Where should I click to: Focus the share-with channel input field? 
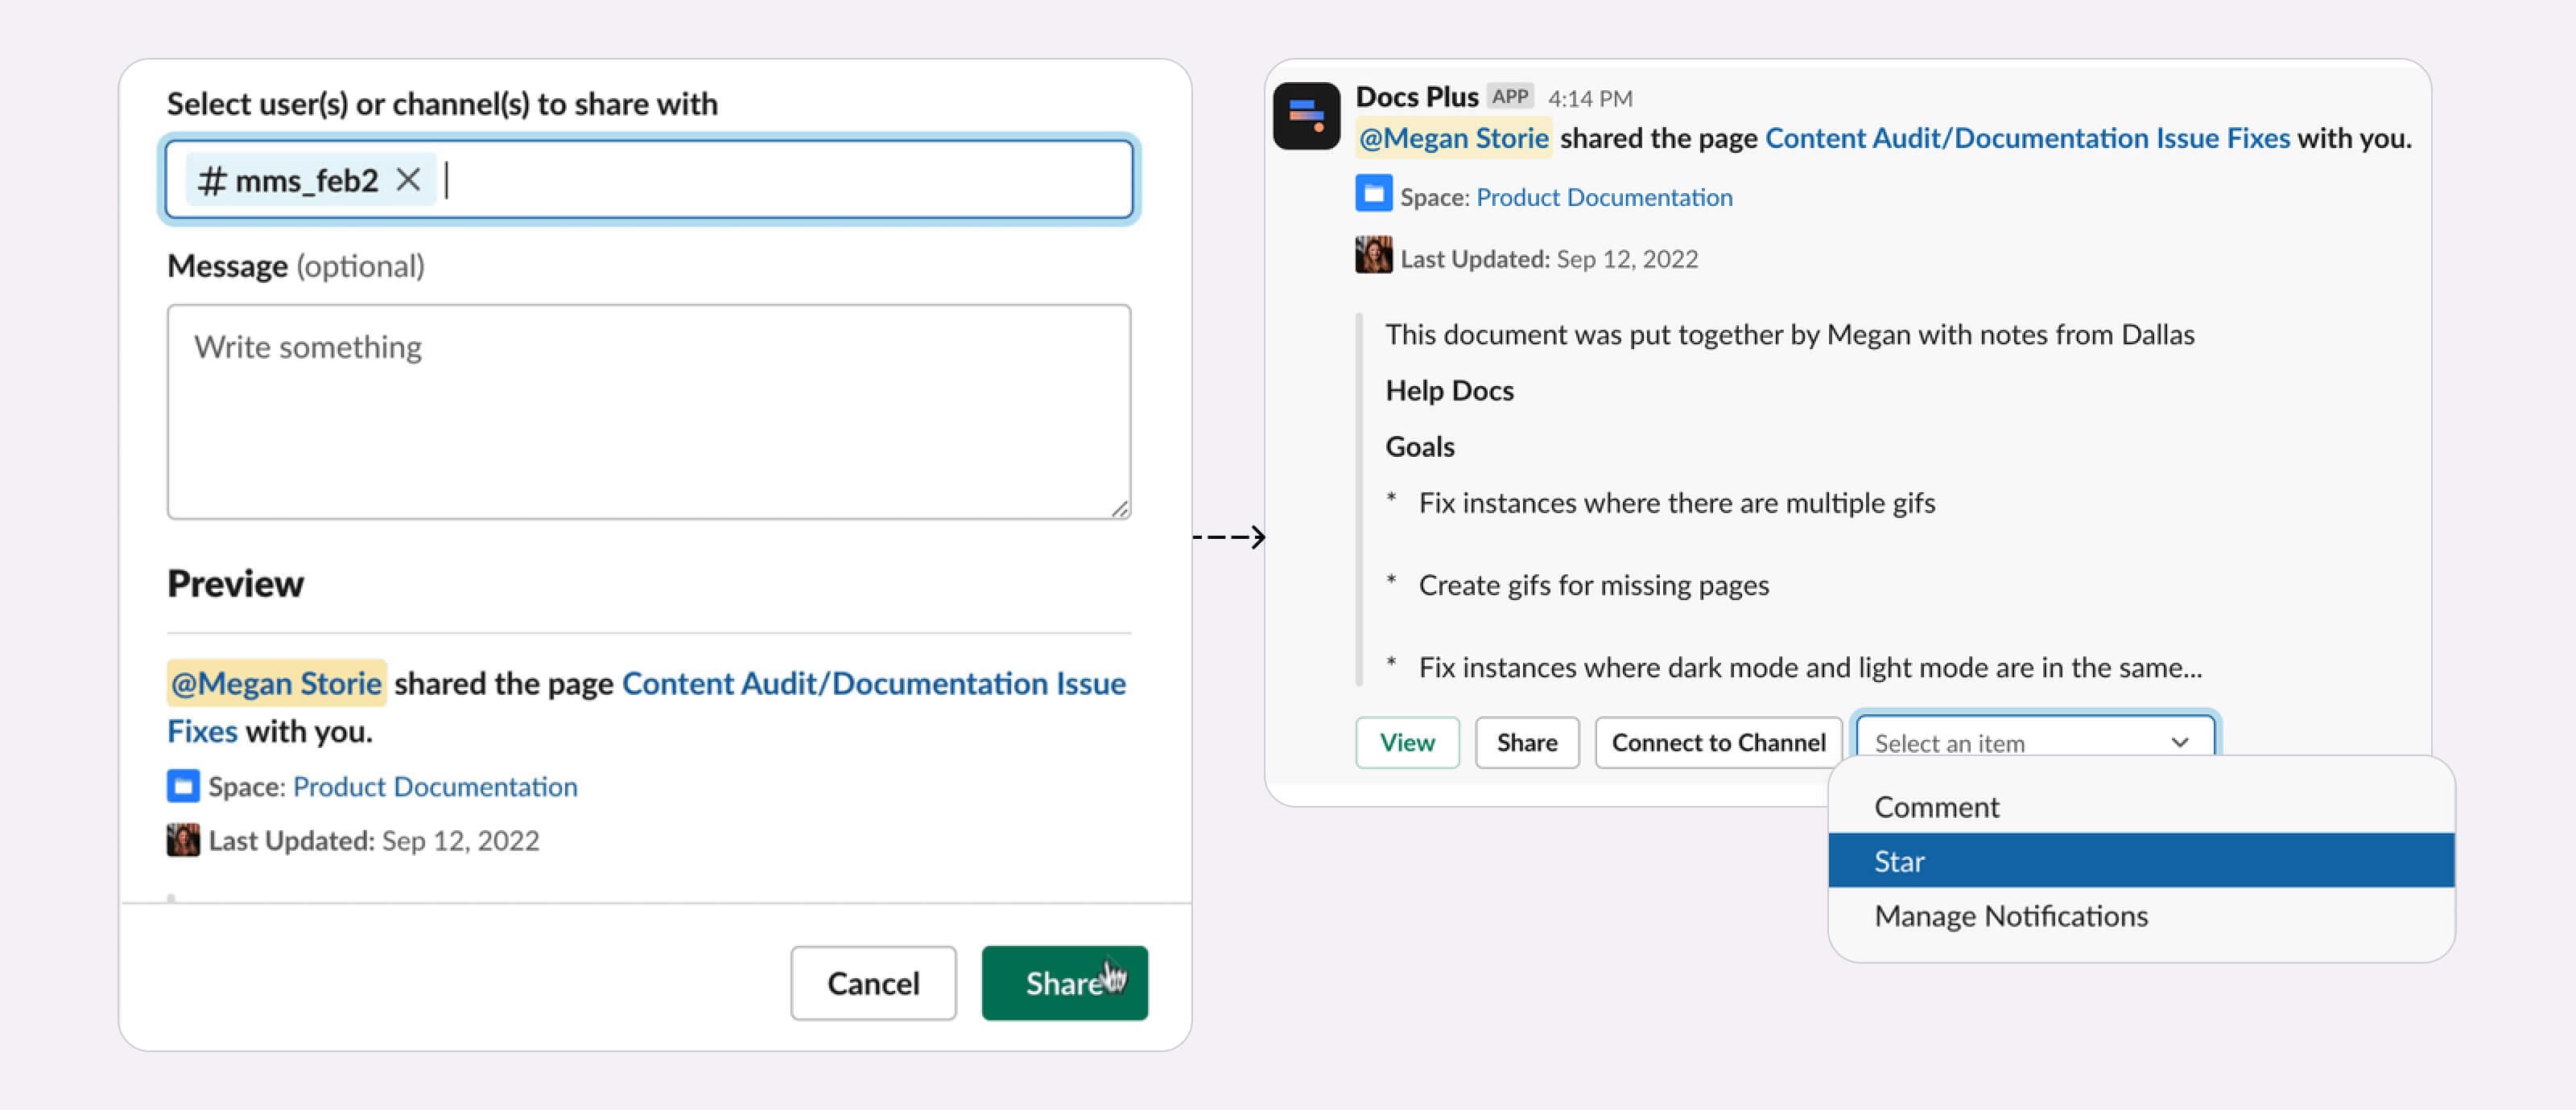[649, 180]
